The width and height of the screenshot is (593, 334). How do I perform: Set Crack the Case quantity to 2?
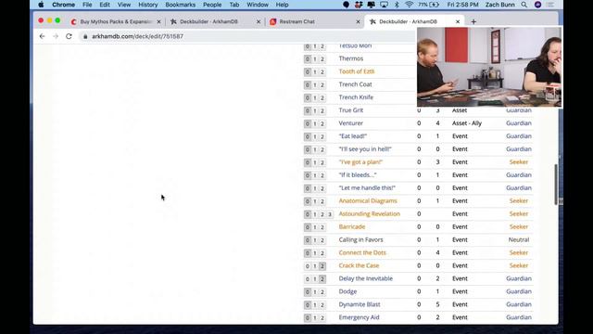point(322,266)
